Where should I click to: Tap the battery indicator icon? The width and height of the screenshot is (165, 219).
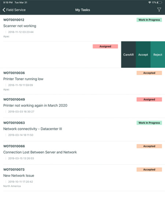160,3
